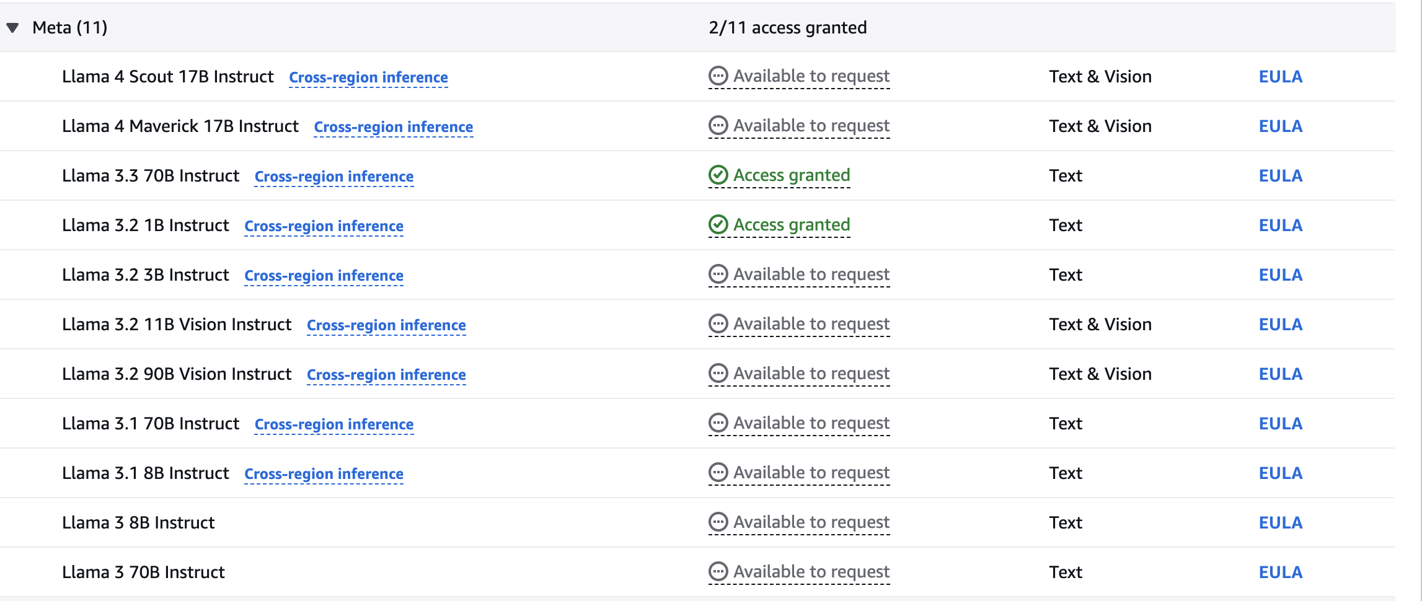Open Cross-region inference for Llama 3.2 11B Vision
The image size is (1422, 601).
[x=386, y=325]
